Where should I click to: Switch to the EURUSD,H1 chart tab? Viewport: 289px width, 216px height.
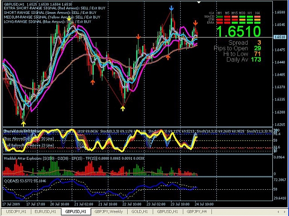(x=45, y=211)
